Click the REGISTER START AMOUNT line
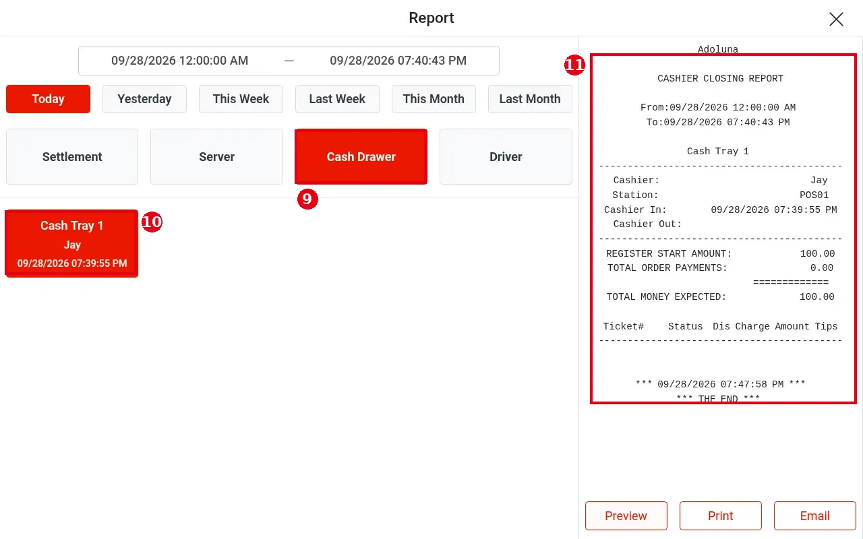This screenshot has width=863, height=539. (x=721, y=254)
